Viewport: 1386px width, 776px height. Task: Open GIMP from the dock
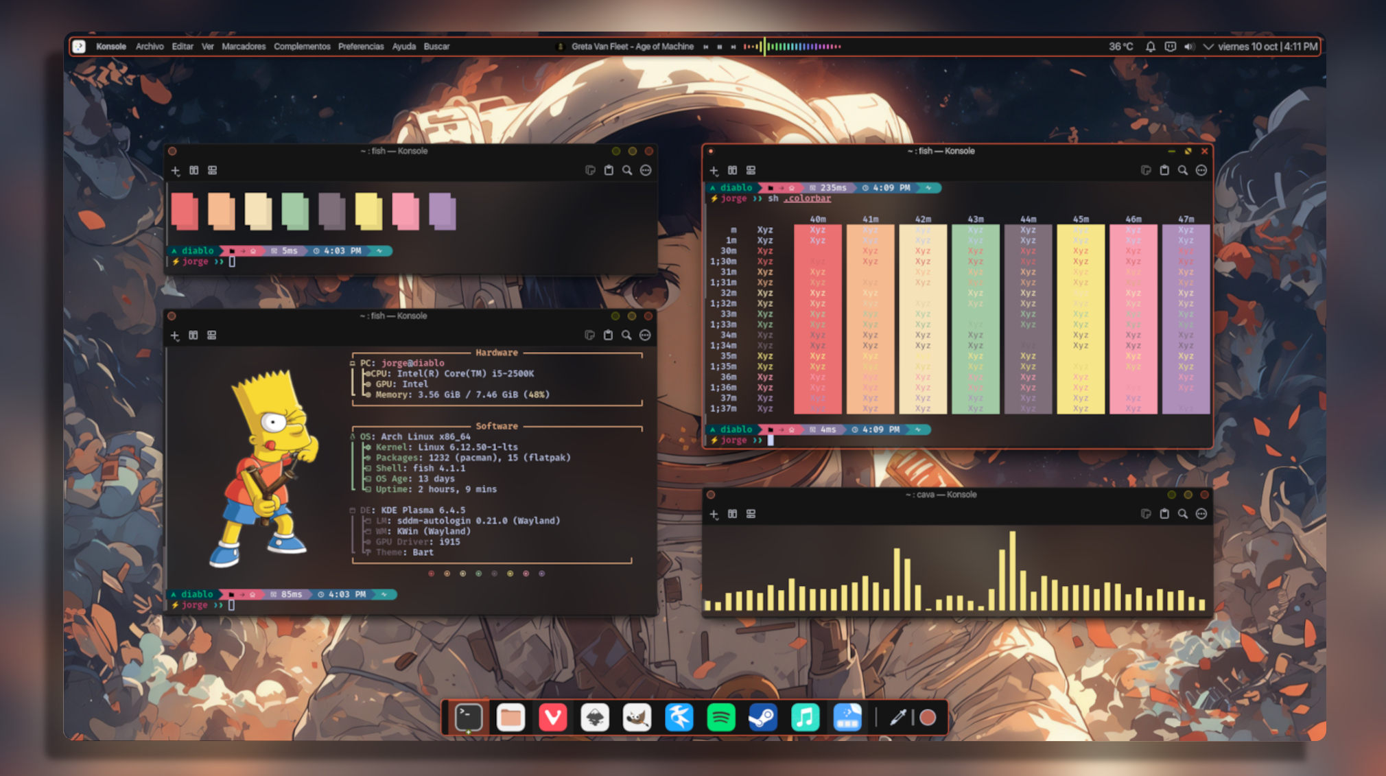click(637, 718)
